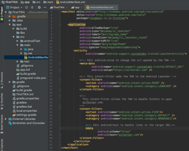Open the Build Variants side panel

click(2, 122)
